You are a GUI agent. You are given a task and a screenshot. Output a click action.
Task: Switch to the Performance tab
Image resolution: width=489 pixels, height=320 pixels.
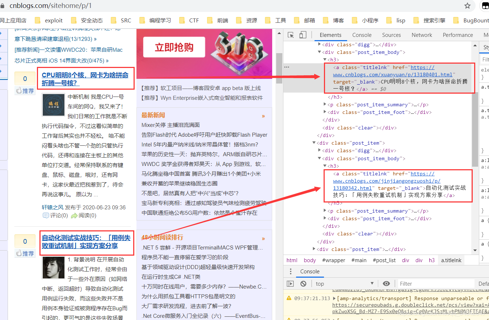point(458,35)
